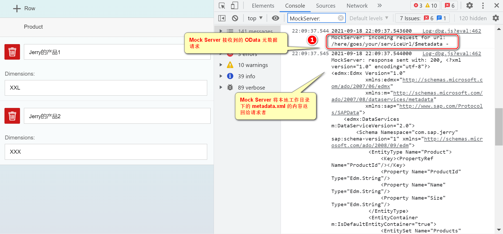
Task: Open DevTools settings gear
Action: coord(469,6)
